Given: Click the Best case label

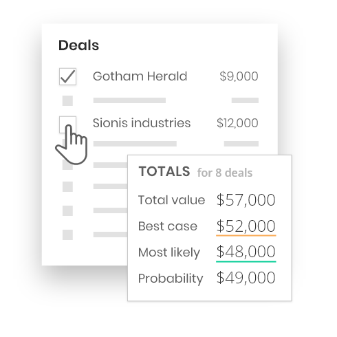Looking at the screenshot, I should tap(168, 226).
